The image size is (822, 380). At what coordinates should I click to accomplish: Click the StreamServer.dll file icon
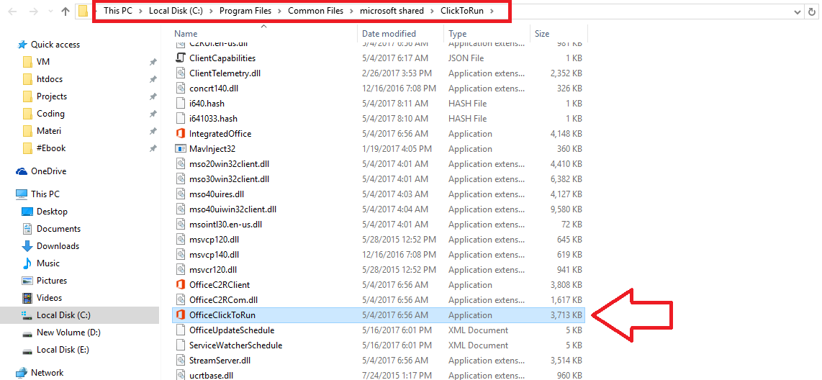click(x=181, y=361)
